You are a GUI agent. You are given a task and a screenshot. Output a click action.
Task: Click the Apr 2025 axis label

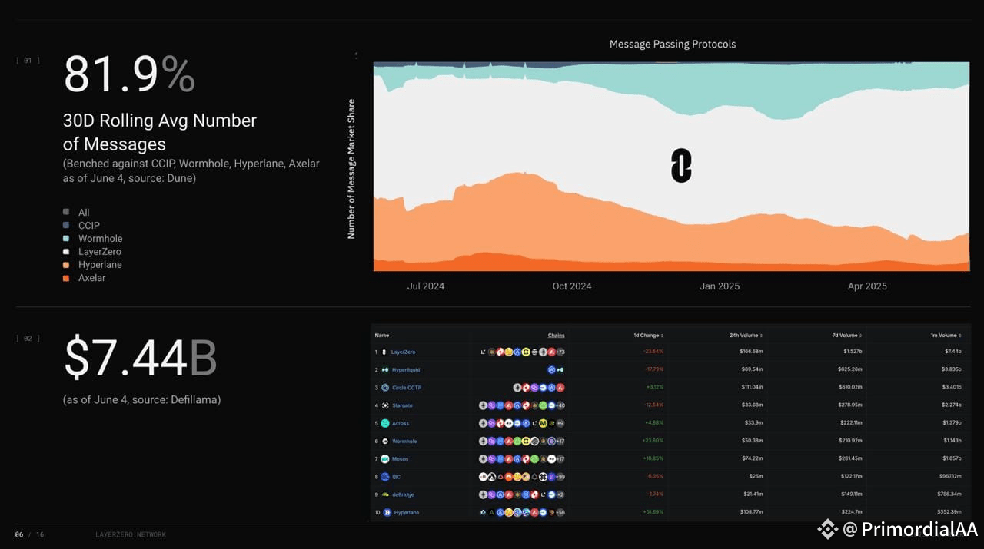[x=867, y=286]
